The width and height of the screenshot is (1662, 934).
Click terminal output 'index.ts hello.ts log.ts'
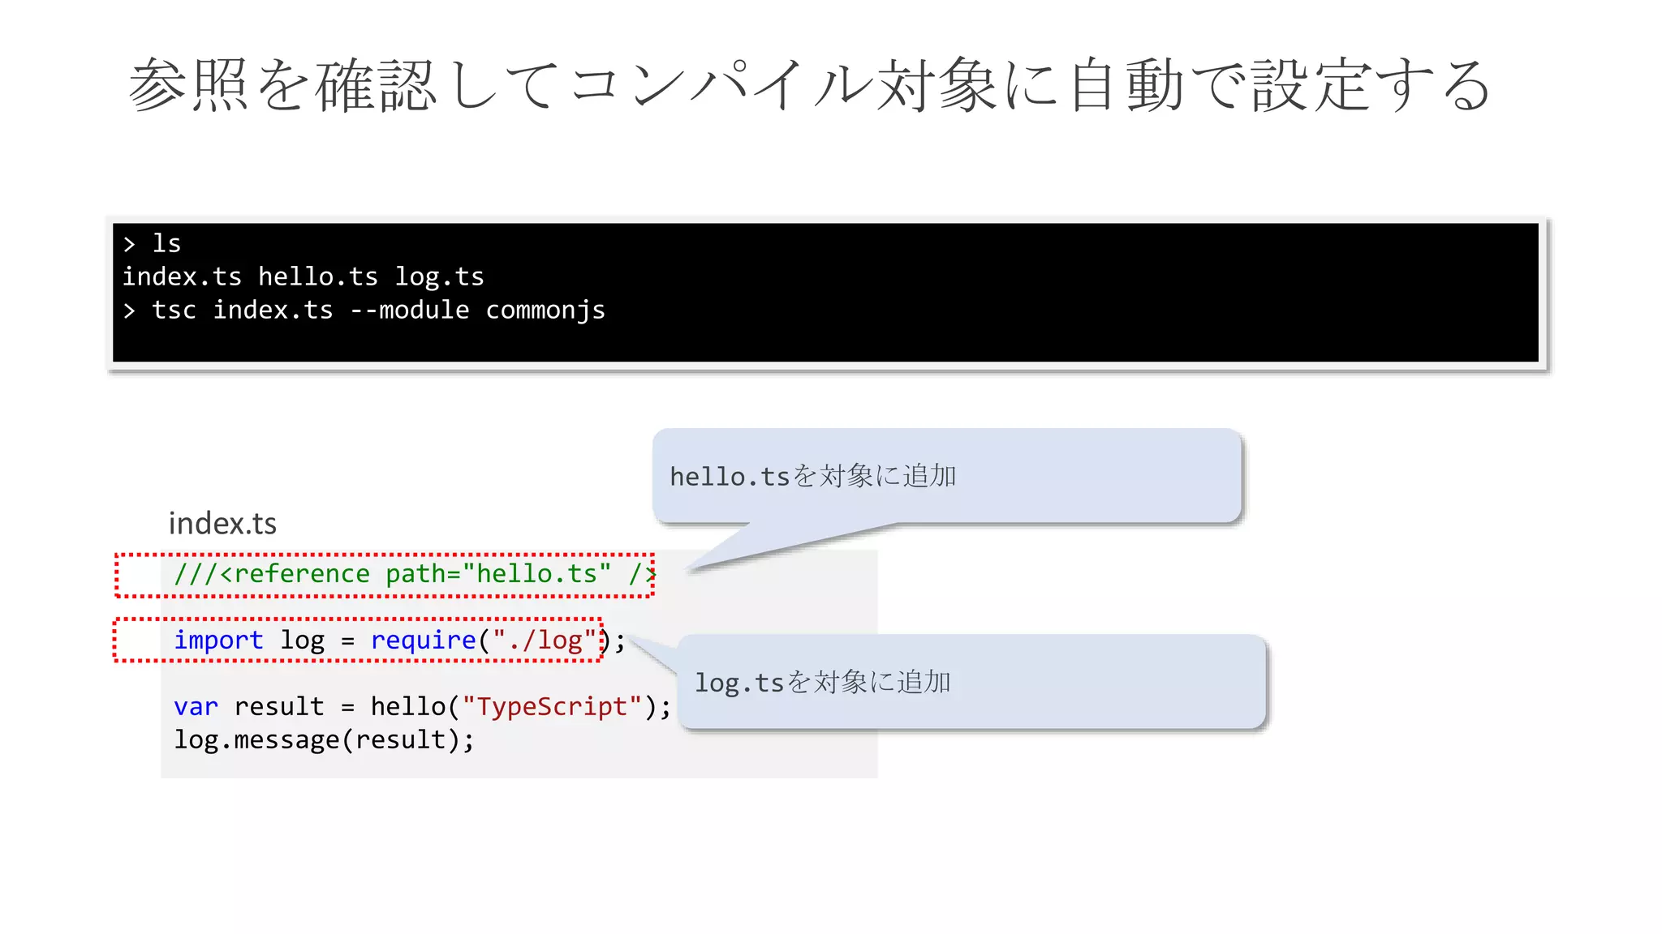(x=303, y=276)
